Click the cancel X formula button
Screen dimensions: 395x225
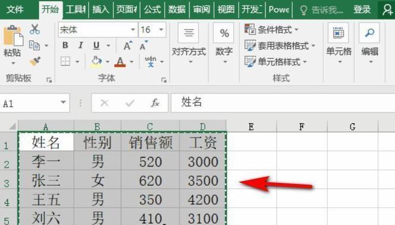point(105,103)
